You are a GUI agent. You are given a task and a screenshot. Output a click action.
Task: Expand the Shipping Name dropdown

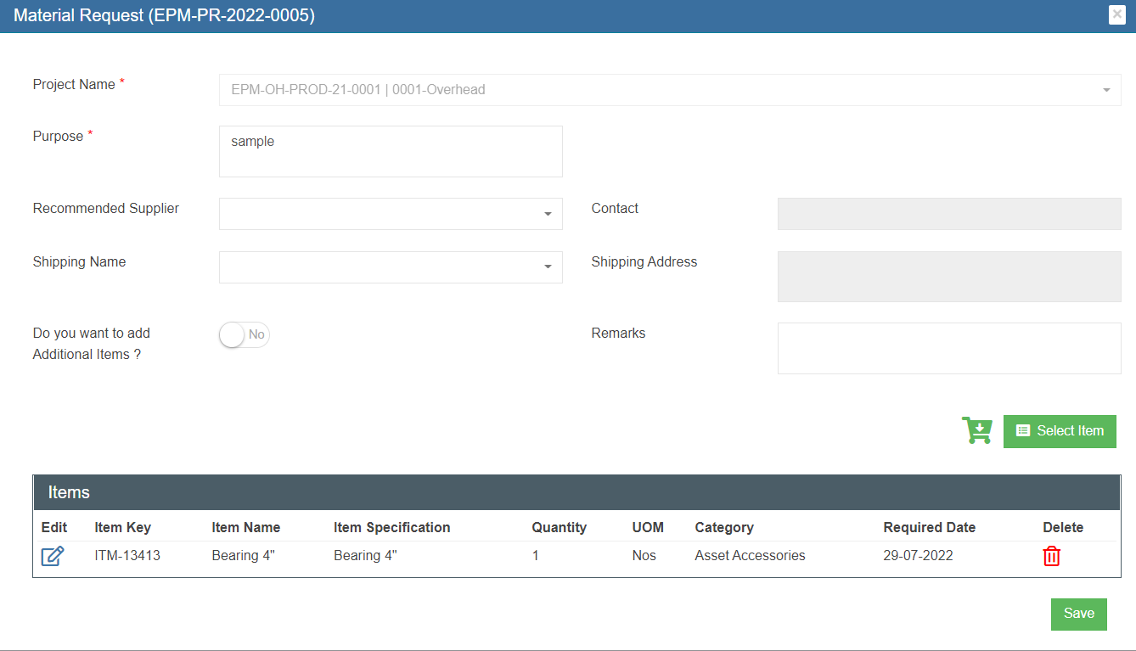(x=391, y=267)
